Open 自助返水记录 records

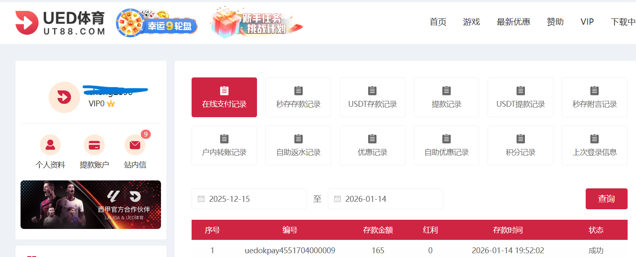(298, 145)
